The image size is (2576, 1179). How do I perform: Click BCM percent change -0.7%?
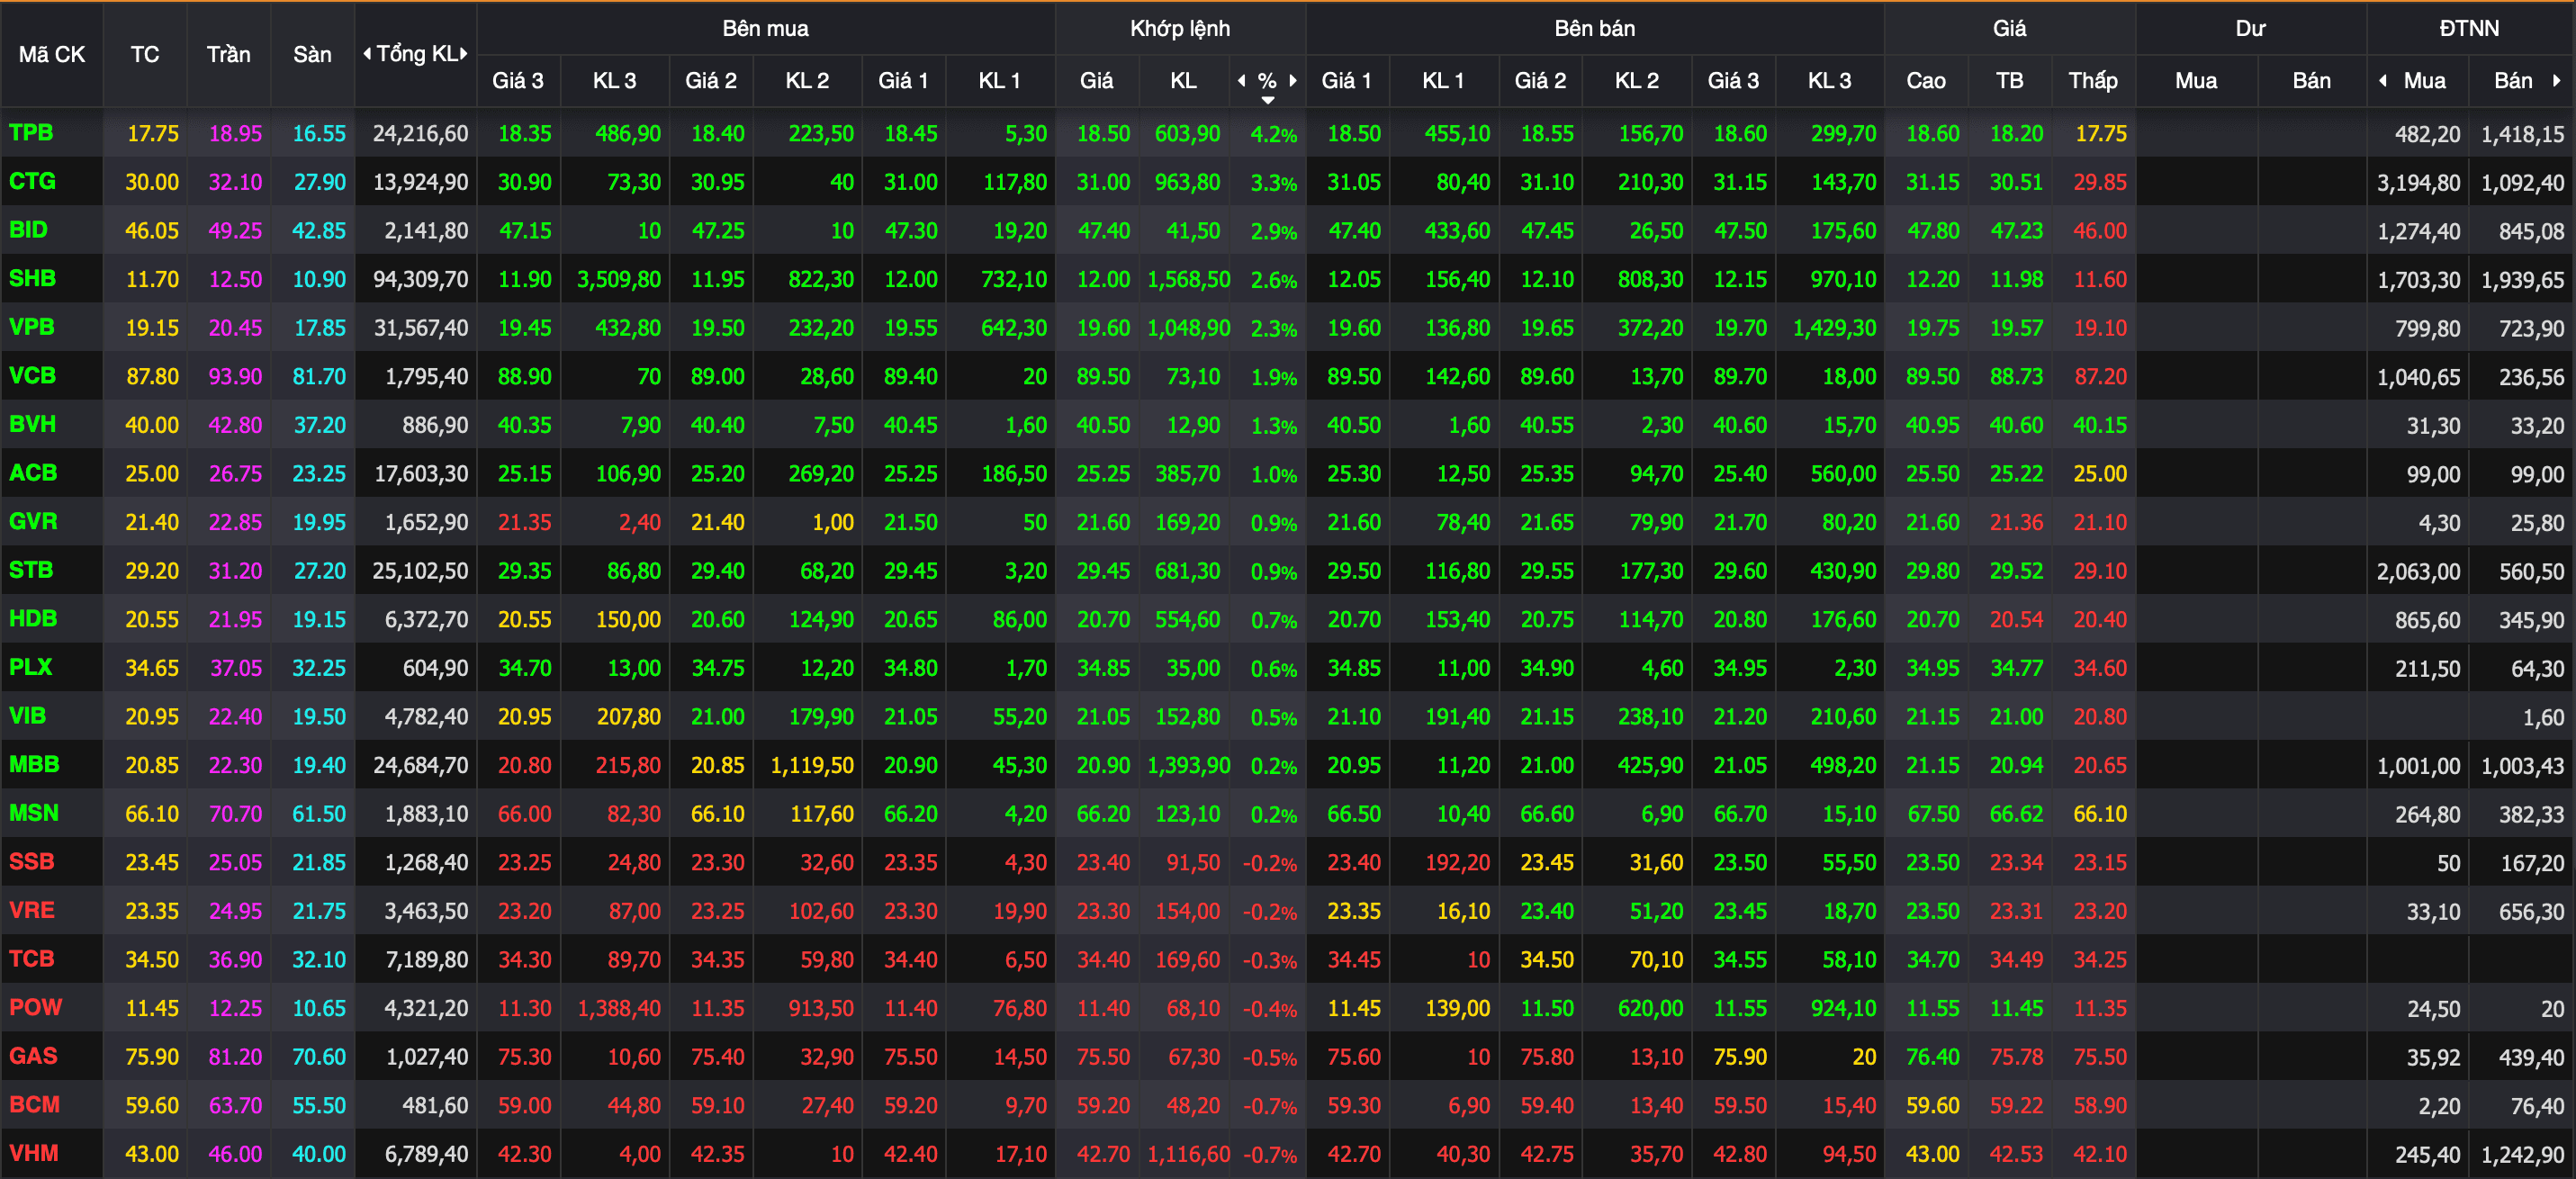[x=1269, y=1106]
